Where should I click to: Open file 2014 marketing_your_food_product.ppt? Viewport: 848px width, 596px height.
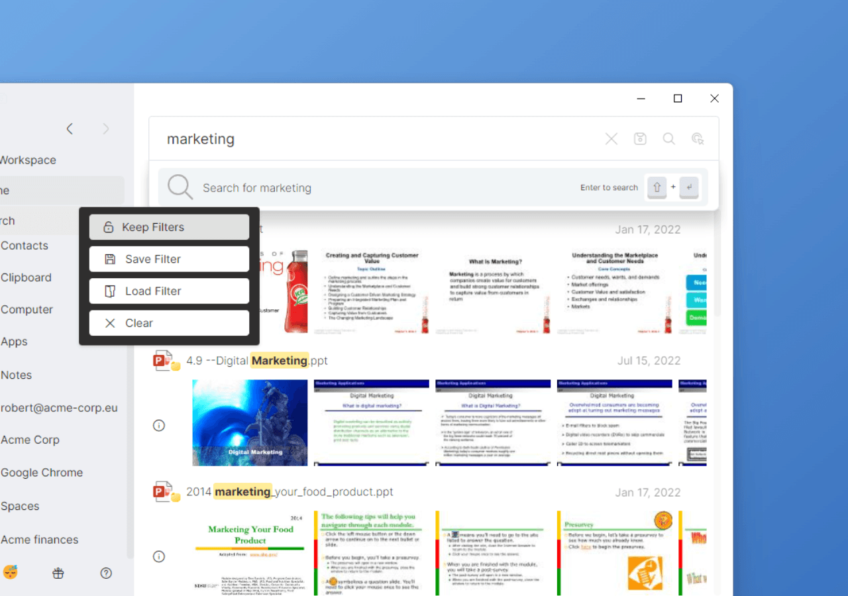(x=290, y=492)
